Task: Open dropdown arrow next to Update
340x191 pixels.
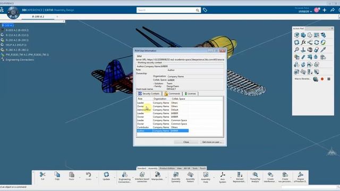Action: (x=115, y=178)
